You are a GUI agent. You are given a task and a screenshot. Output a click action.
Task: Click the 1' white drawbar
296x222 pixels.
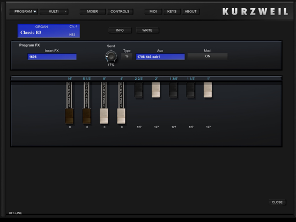coord(208,90)
